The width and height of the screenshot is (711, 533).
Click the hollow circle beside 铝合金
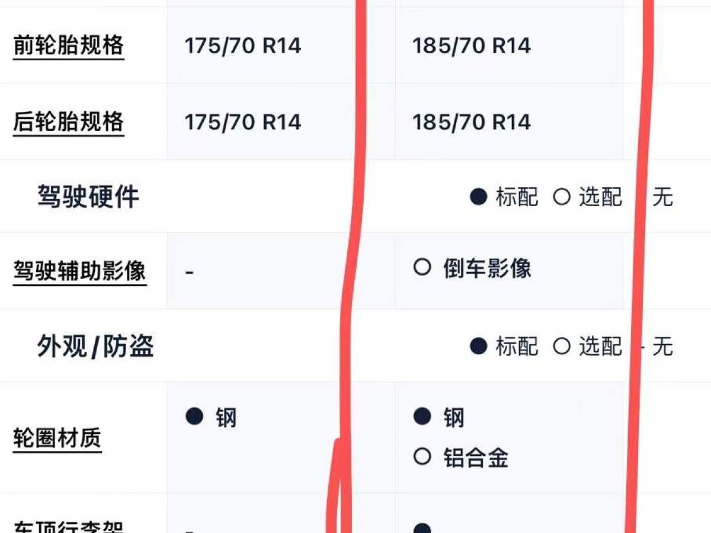pyautogui.click(x=422, y=457)
